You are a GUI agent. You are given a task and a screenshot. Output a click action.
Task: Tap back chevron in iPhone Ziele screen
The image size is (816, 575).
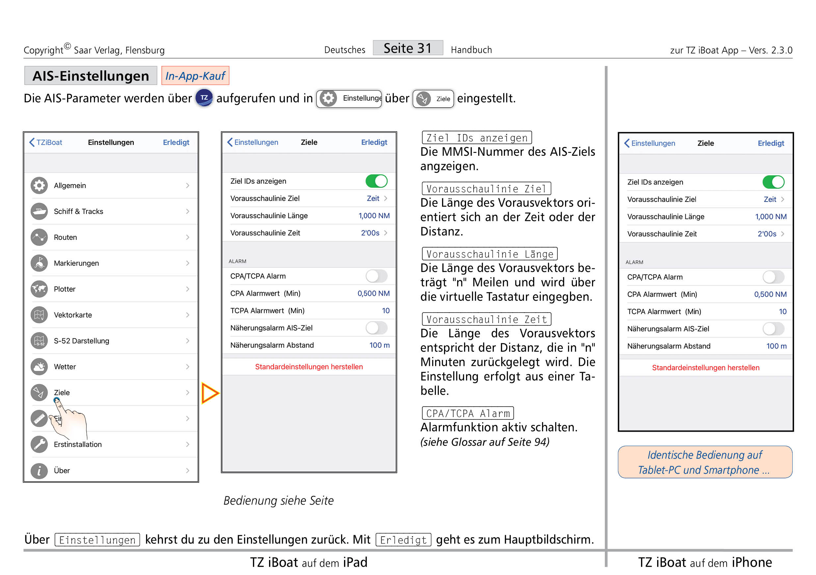627,143
